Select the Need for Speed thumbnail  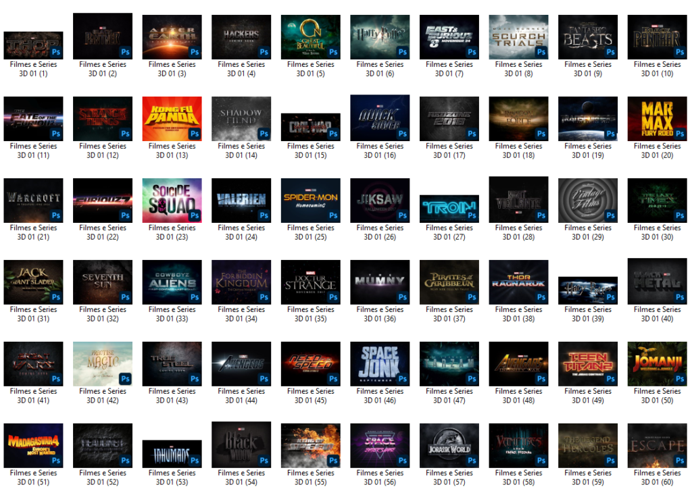pos(311,364)
